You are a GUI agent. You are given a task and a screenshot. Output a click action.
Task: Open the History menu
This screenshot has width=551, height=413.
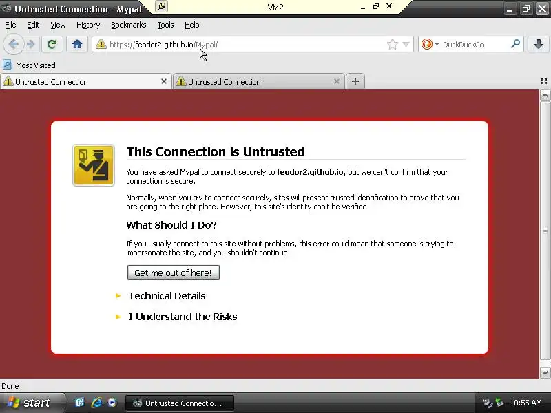coord(88,25)
